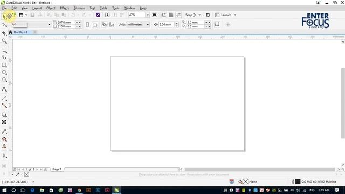Select the Connector tool
The width and height of the screenshot is (345, 194).
[x=4, y=106]
